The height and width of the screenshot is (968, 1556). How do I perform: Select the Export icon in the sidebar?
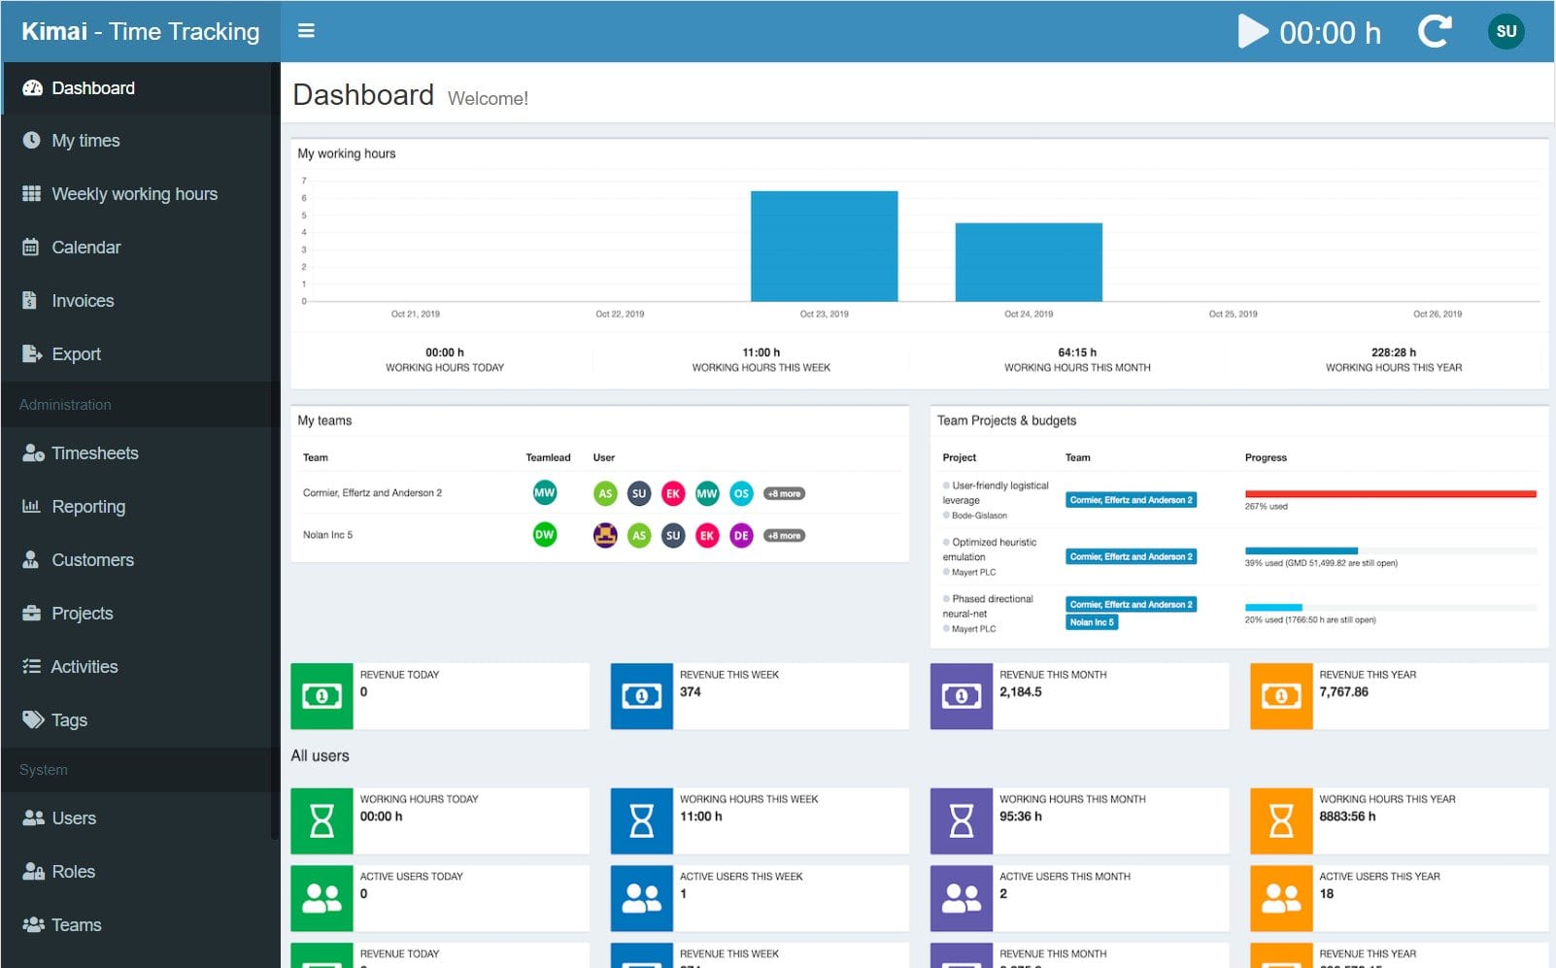30,353
